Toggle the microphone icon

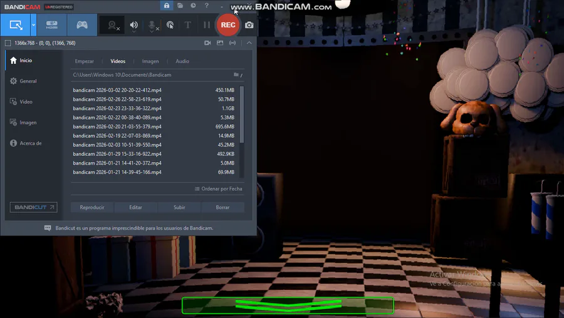(152, 26)
